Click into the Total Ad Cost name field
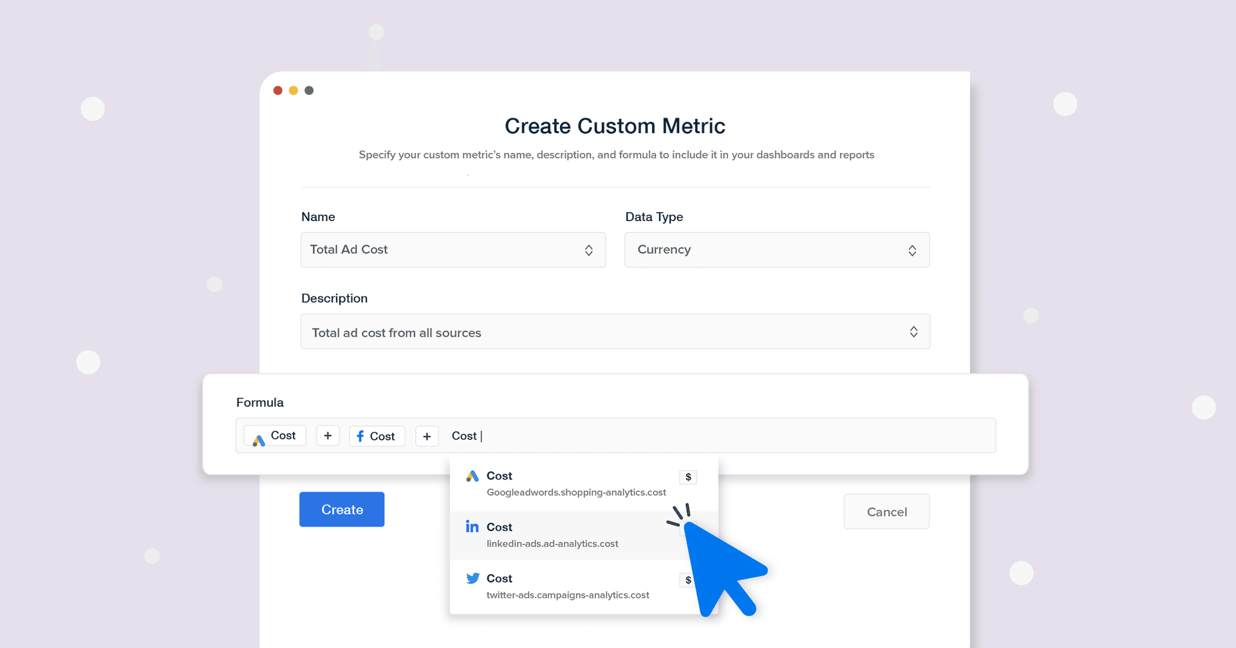The height and width of the screenshot is (648, 1236). click(x=453, y=250)
